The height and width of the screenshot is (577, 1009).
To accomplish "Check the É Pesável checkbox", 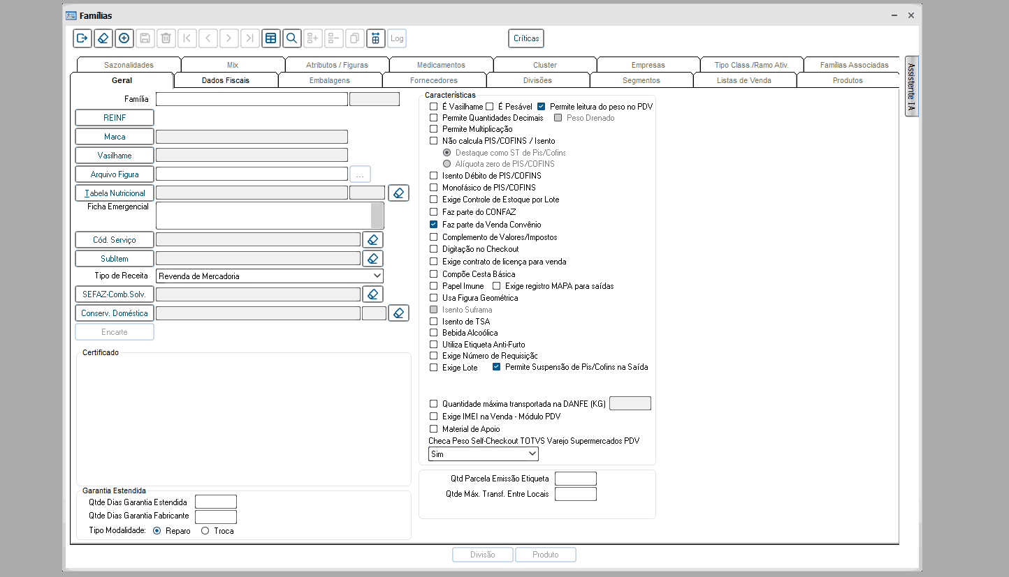I will 490,107.
